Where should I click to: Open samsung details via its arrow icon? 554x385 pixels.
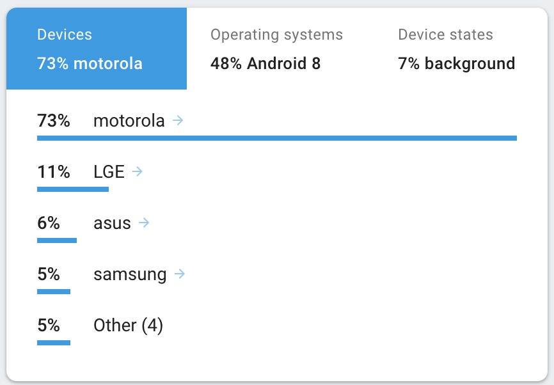(179, 274)
